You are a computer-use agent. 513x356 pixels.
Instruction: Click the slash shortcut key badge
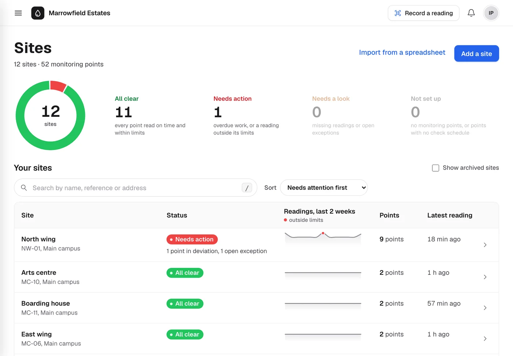click(x=247, y=188)
